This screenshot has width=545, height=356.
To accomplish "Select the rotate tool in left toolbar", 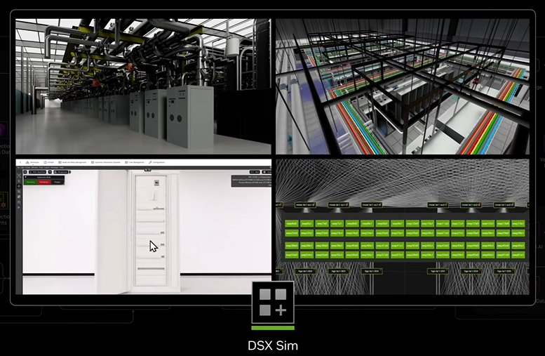I will pos(19,191).
